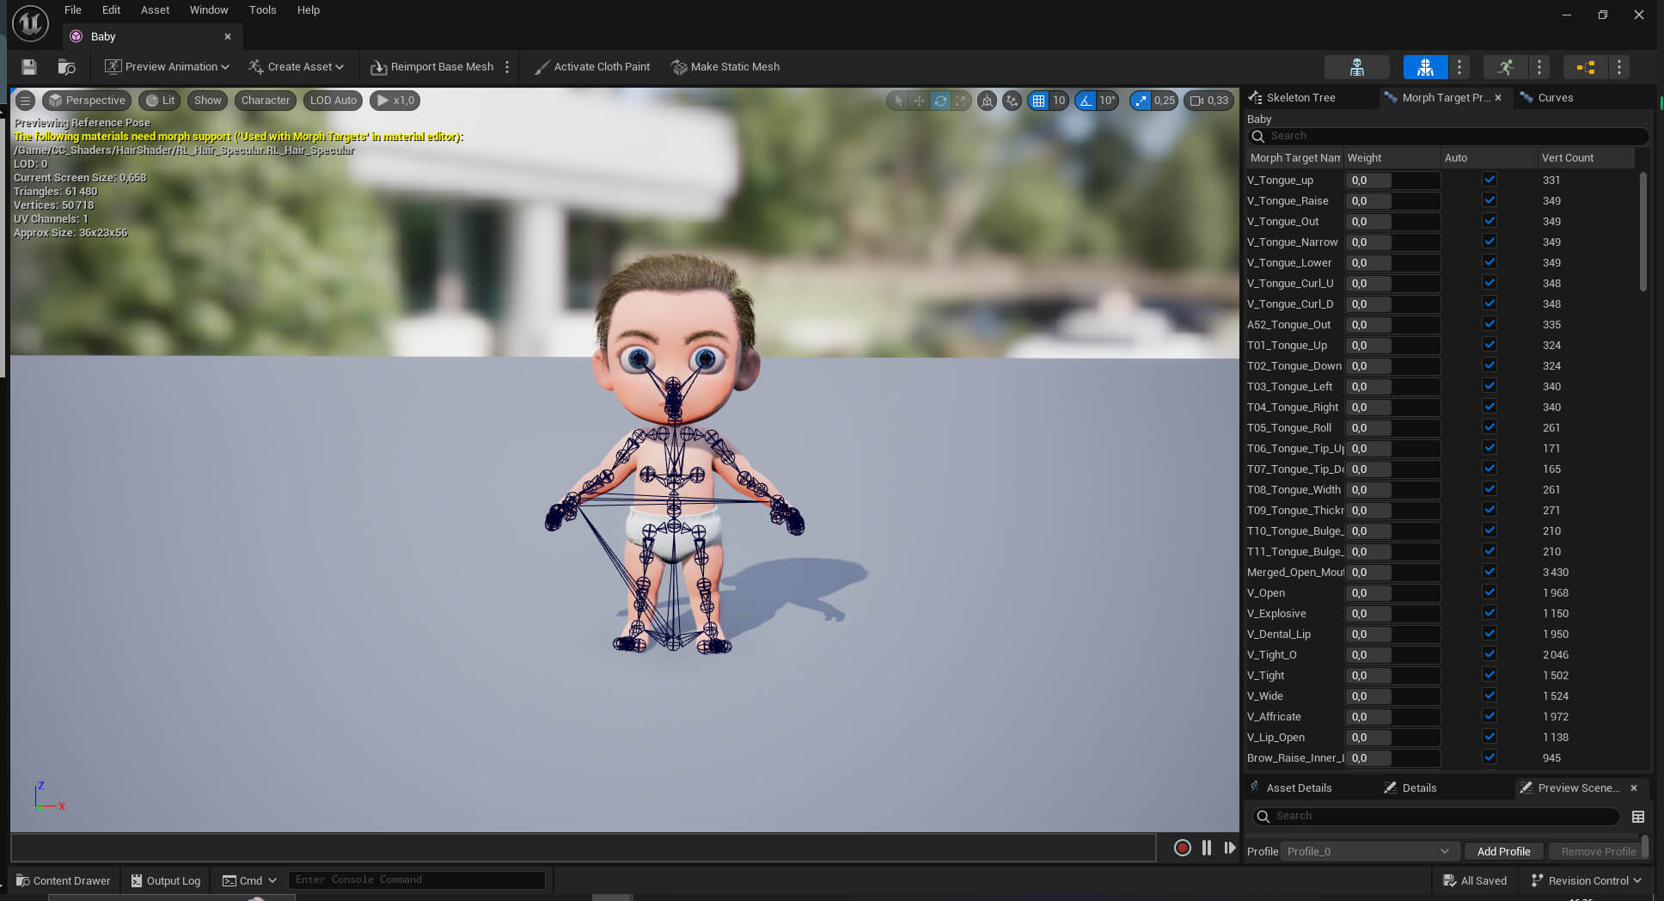1664x901 pixels.
Task: Select the translate gizmo tool
Action: [919, 101]
